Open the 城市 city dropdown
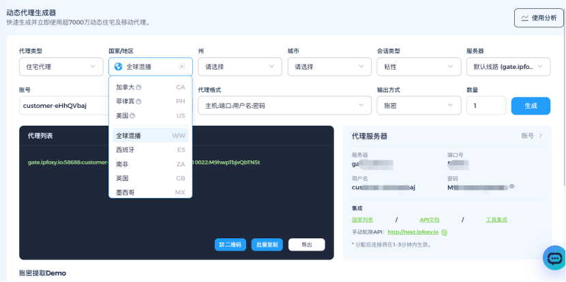 point(329,67)
